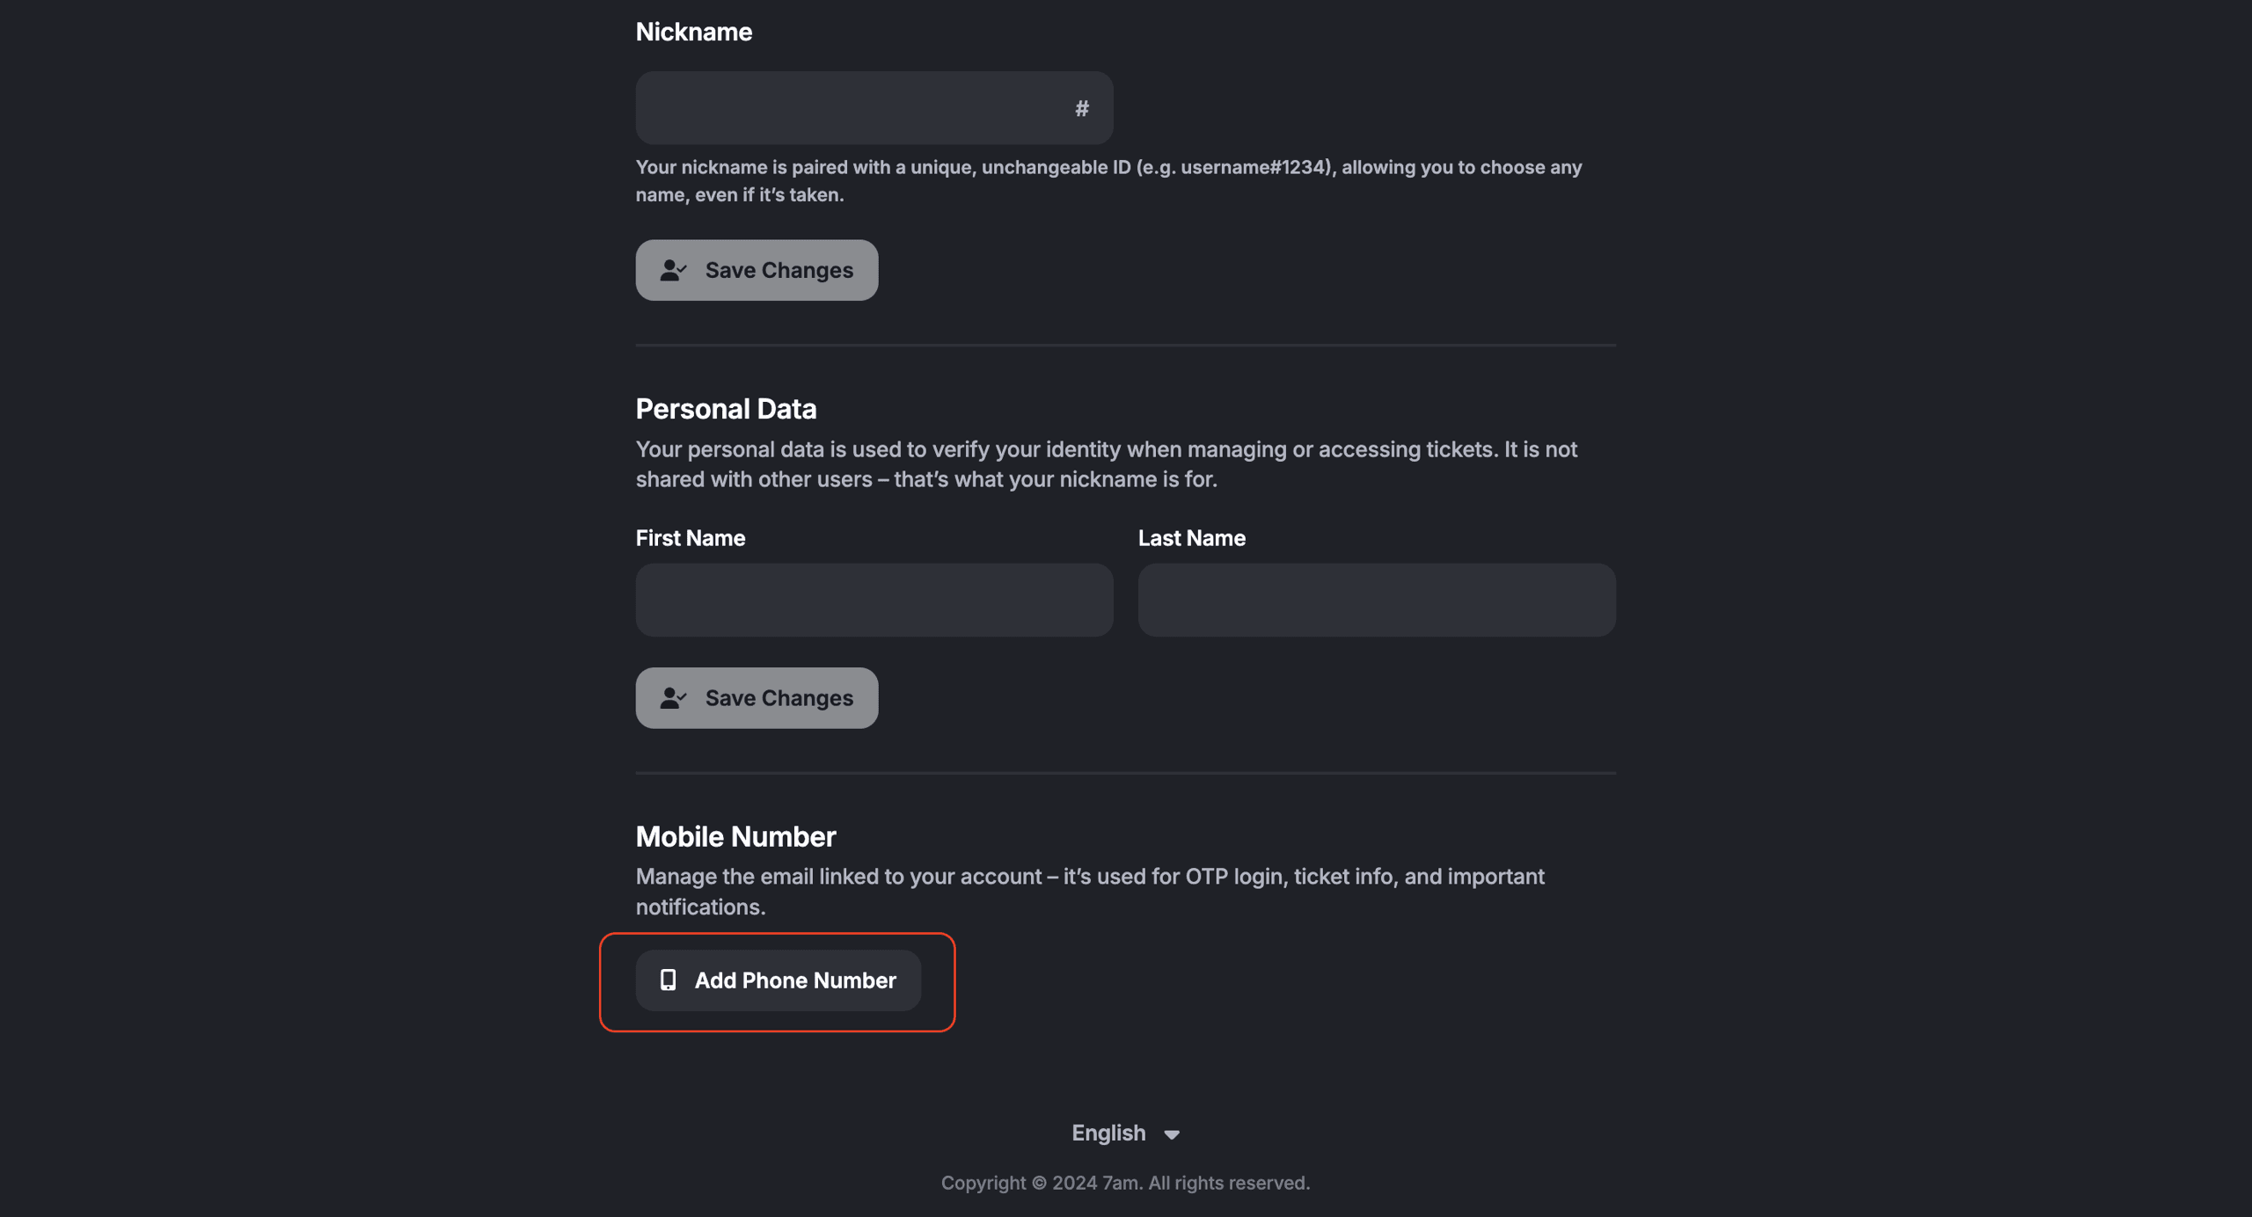The width and height of the screenshot is (2252, 1217).
Task: Click the user-check icon on Nickname's Save Changes
Action: coord(673,270)
